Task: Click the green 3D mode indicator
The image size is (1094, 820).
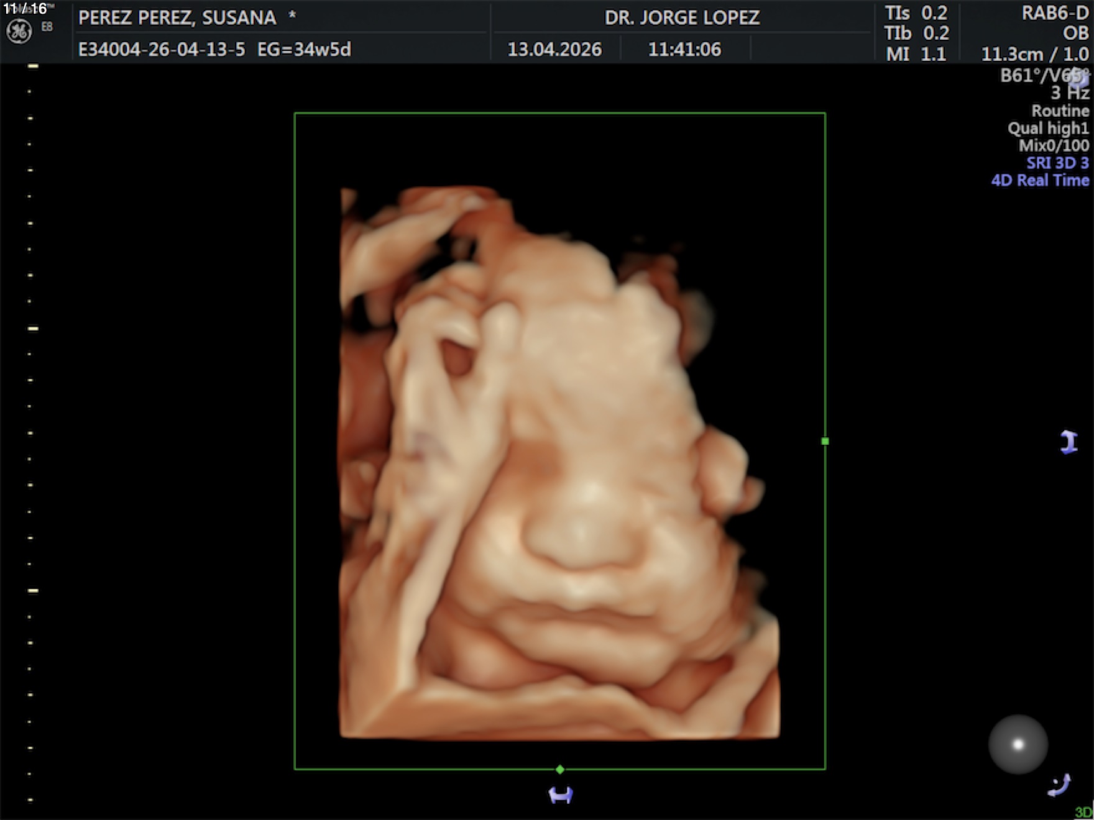Action: 1083,812
